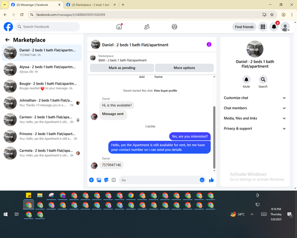297x238 pixels.
Task: Click the browser address bar URL
Action: [x=71, y=15]
